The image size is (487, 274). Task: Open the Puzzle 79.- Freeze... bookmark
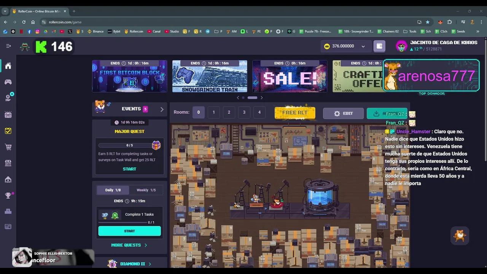pos(315,32)
